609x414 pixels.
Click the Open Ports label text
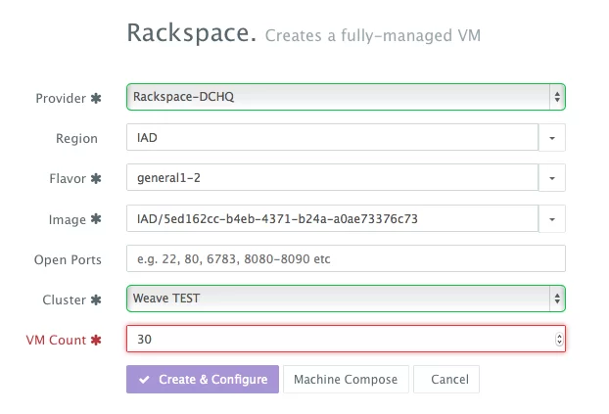(68, 259)
